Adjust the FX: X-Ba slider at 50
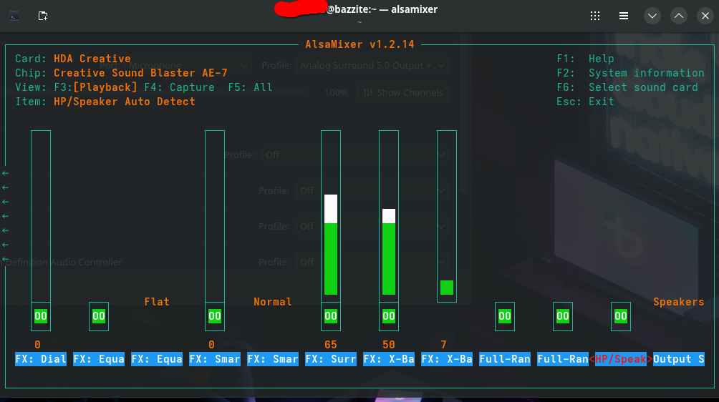Screen dimensions: 719x402 coord(389,216)
